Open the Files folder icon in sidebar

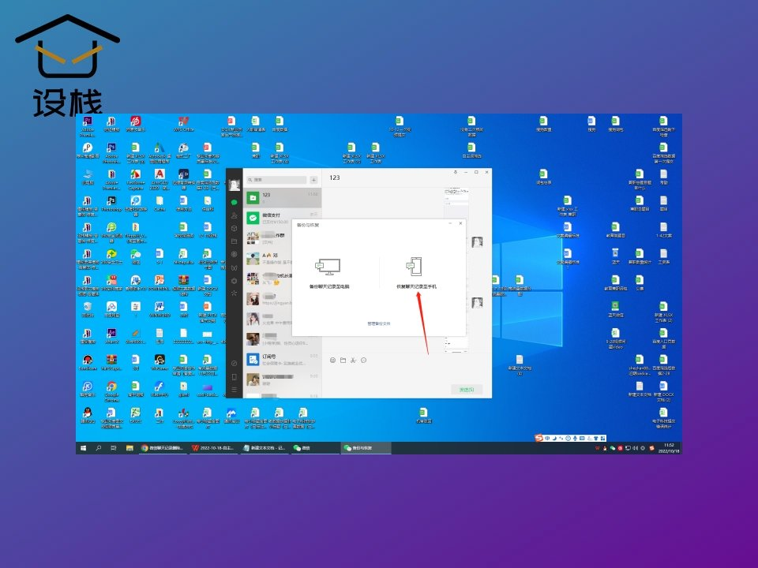coord(234,241)
